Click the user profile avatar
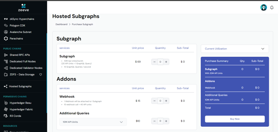The height and width of the screenshot is (132, 278). pos(263,7)
